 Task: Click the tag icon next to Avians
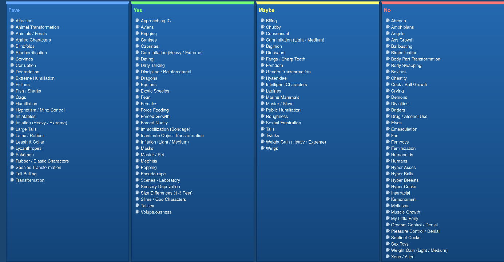click(138, 27)
